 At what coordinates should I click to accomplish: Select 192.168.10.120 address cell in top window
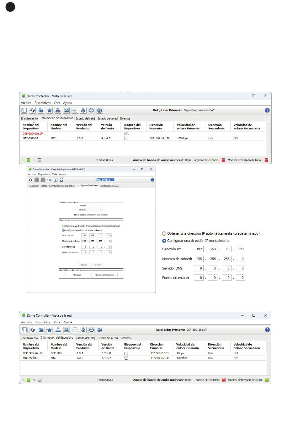pos(160,138)
